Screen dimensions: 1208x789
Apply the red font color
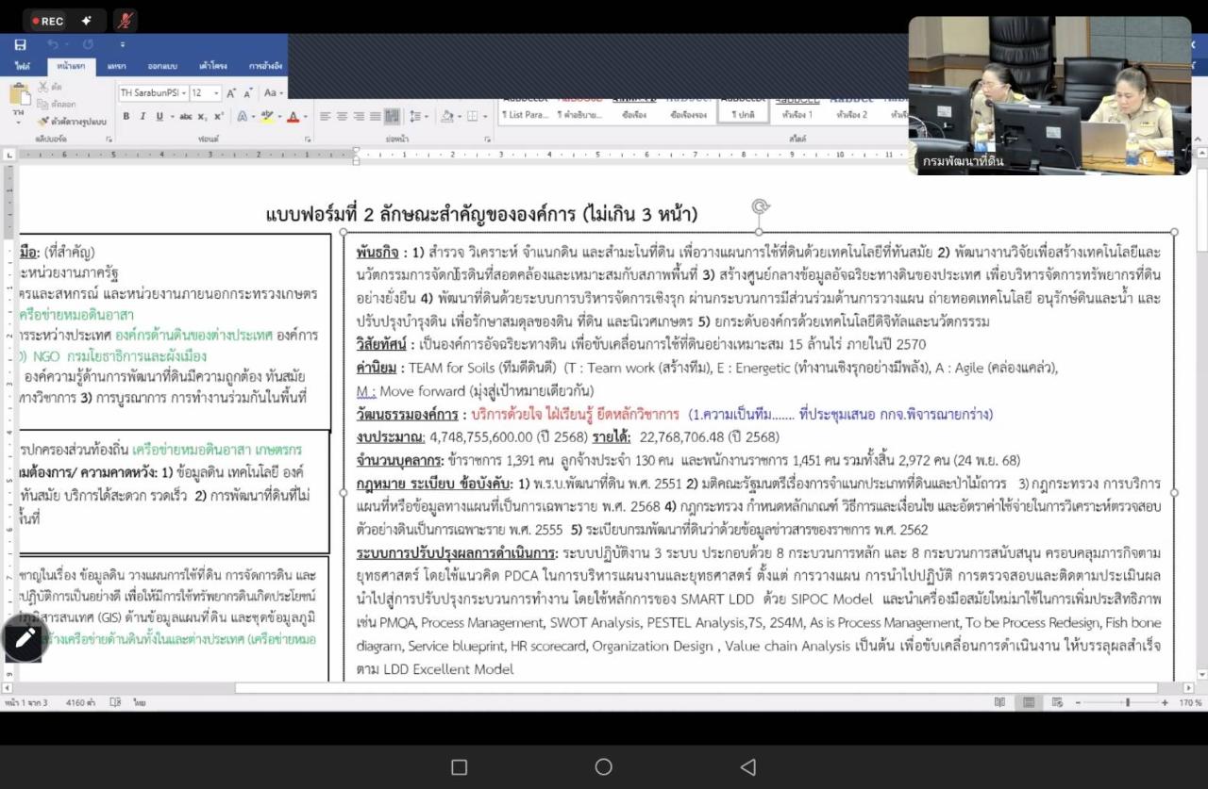[x=293, y=115]
